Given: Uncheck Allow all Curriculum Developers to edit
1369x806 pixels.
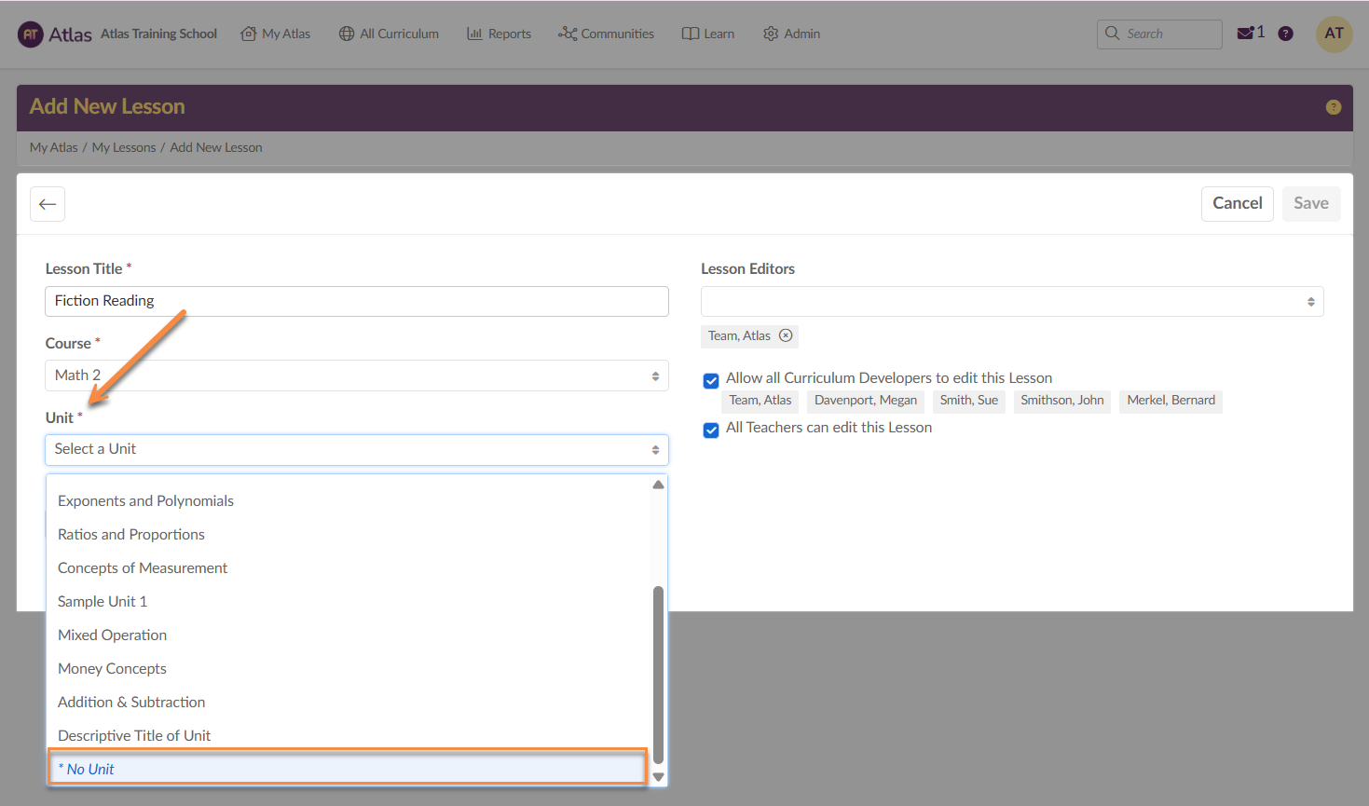Looking at the screenshot, I should [x=711, y=380].
